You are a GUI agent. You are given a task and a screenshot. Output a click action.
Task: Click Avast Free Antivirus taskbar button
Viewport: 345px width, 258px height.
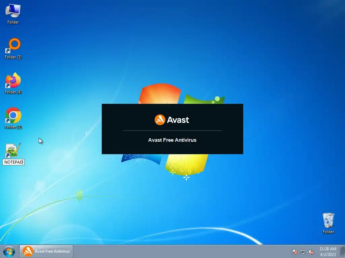pos(46,251)
